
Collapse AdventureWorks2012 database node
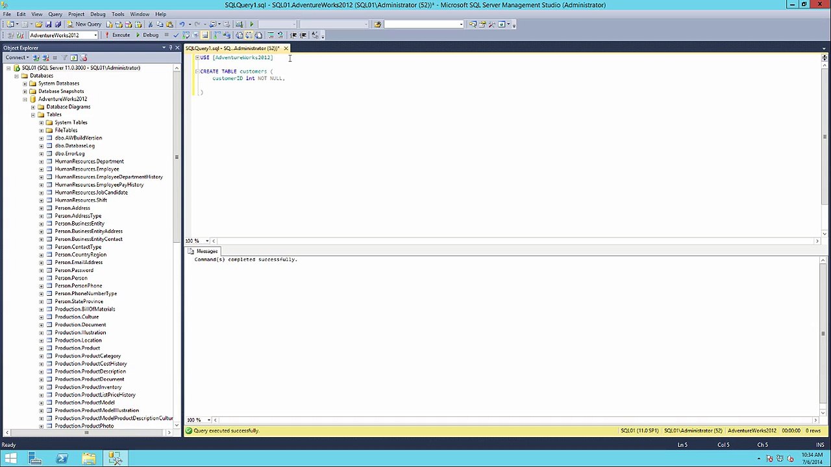tap(25, 99)
